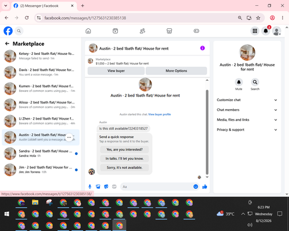Open Sandra's unread conversation
289x231 pixels.
[40, 154]
